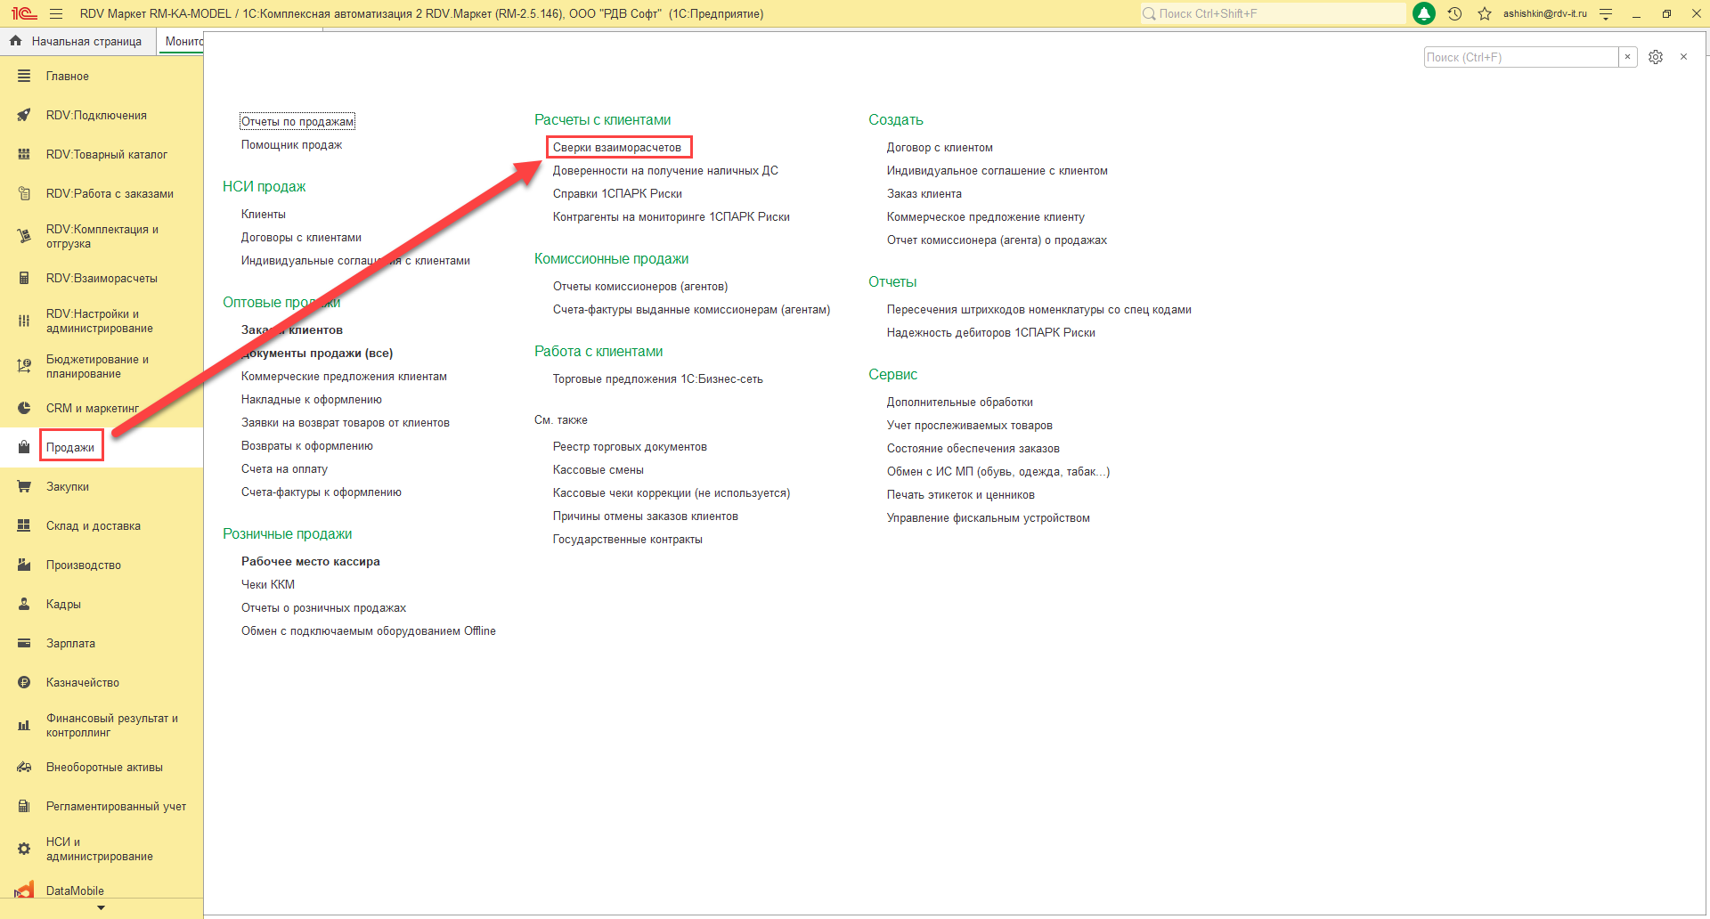This screenshot has width=1710, height=919.
Task: Click the CRM и маркетинг pie icon
Action: pos(24,409)
